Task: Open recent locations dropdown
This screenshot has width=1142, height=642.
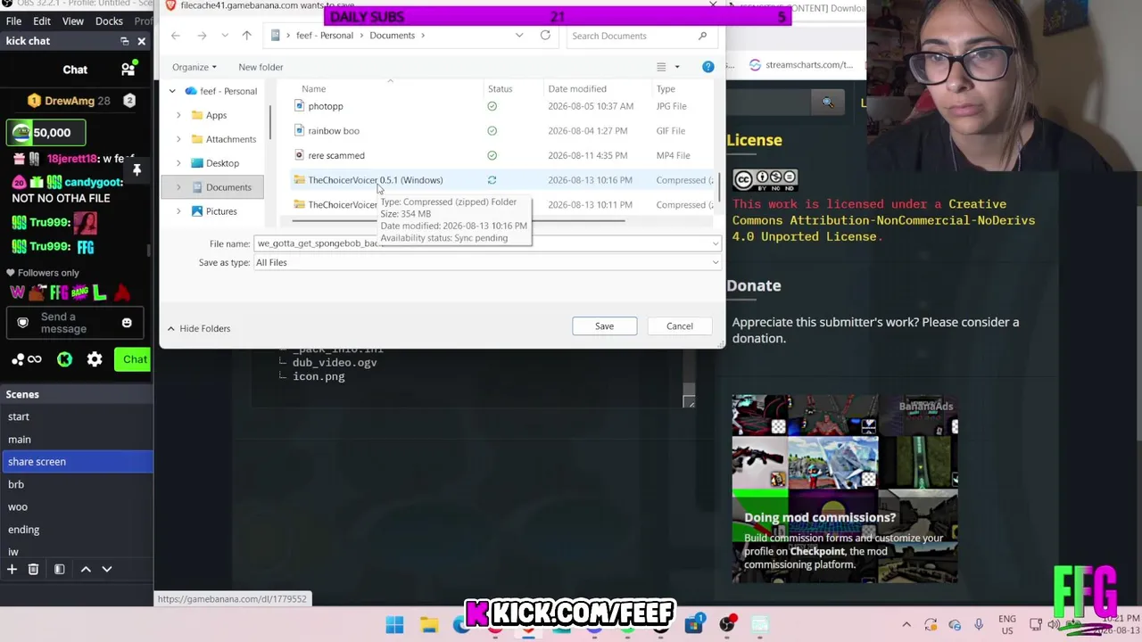Action: 224,36
